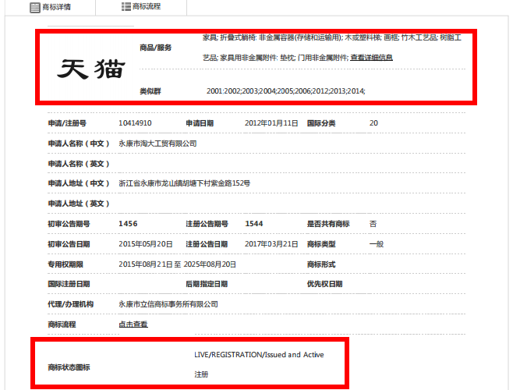Click the 商标状态图标 label
513x390 pixels.
point(69,367)
